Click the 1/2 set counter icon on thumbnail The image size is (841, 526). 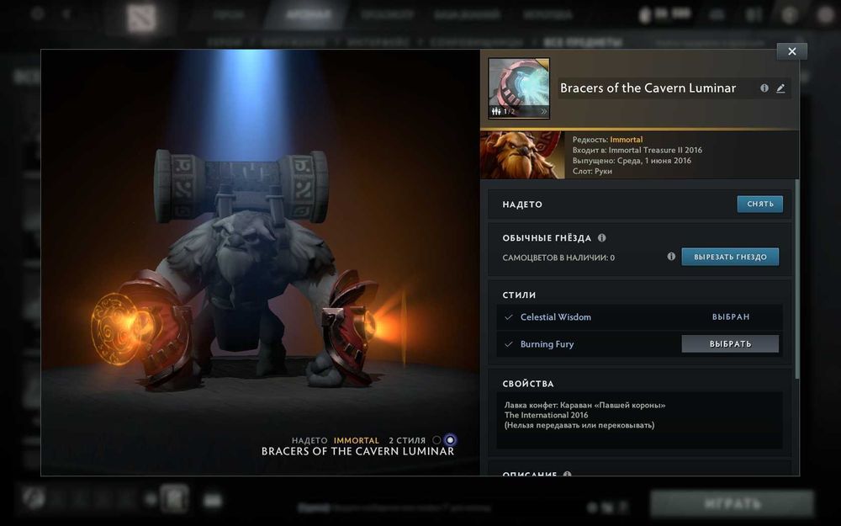[x=503, y=112]
